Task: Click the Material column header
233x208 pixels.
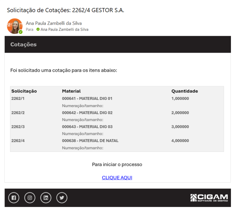Action: coord(71,91)
